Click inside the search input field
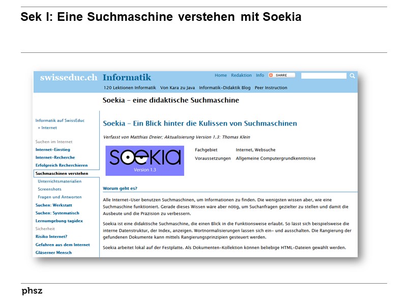The height and width of the screenshot is (305, 407). [324, 75]
